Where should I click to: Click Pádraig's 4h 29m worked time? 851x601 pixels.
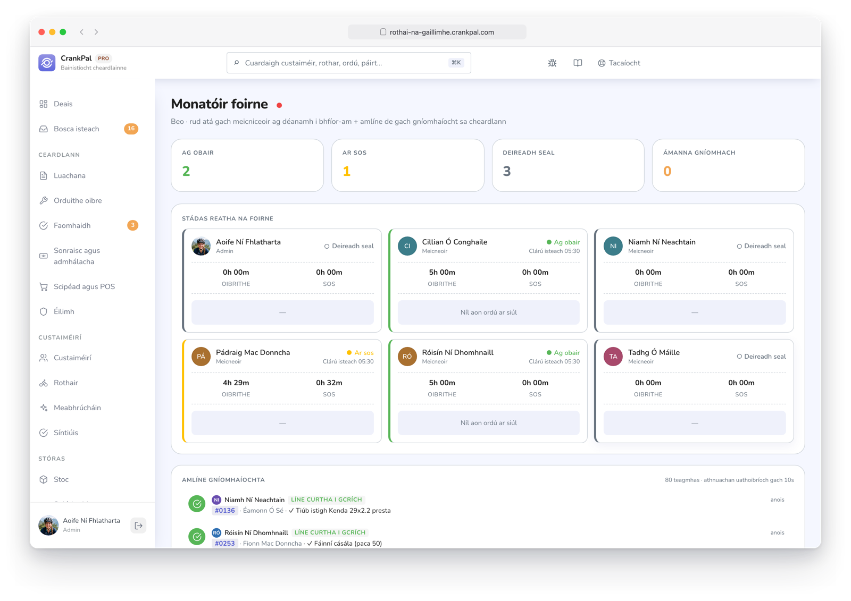pyautogui.click(x=236, y=383)
